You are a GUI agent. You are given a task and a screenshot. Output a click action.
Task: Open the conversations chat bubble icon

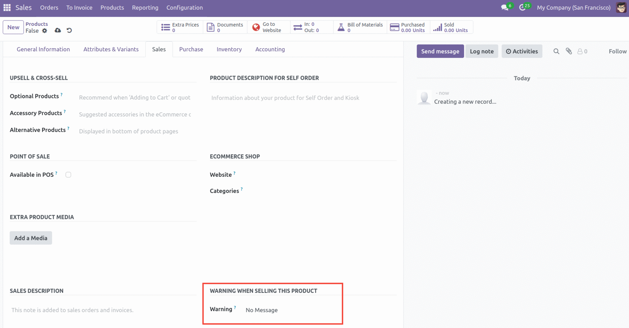pos(505,8)
